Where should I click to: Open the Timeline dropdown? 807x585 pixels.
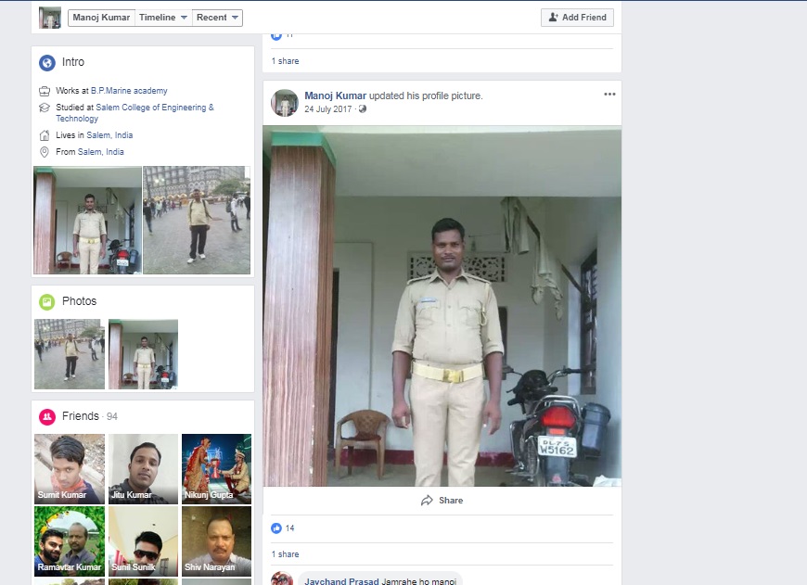pyautogui.click(x=163, y=18)
